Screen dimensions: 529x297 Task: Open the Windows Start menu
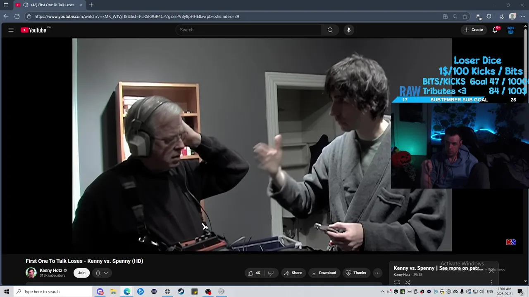click(x=6, y=292)
